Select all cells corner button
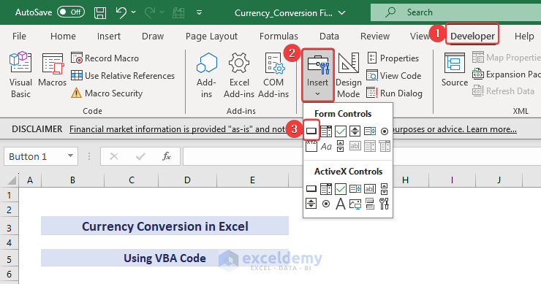 [12, 180]
